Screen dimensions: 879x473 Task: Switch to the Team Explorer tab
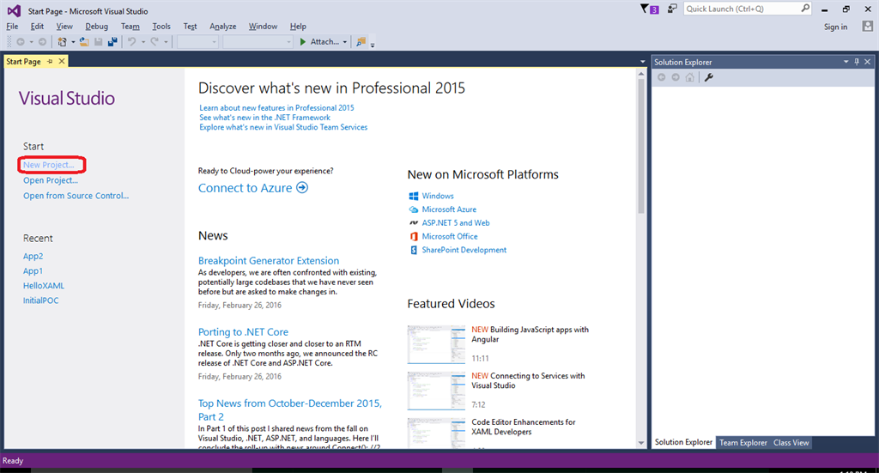[743, 443]
